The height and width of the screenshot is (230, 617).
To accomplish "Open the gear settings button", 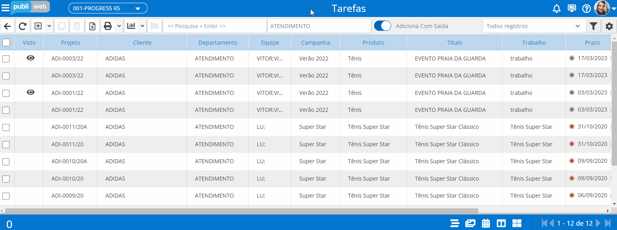I will click(x=609, y=26).
